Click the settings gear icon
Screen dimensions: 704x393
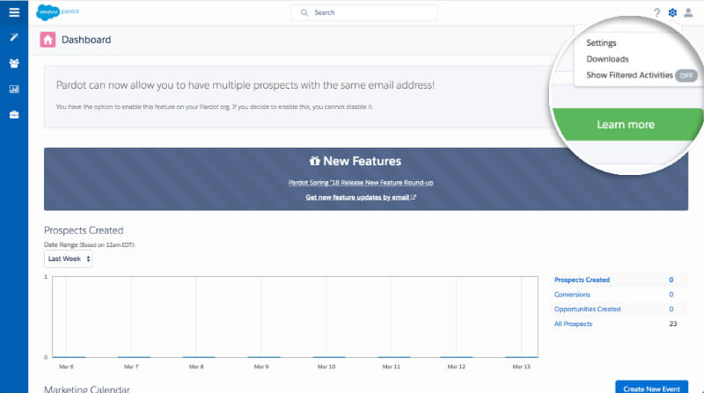pos(672,12)
